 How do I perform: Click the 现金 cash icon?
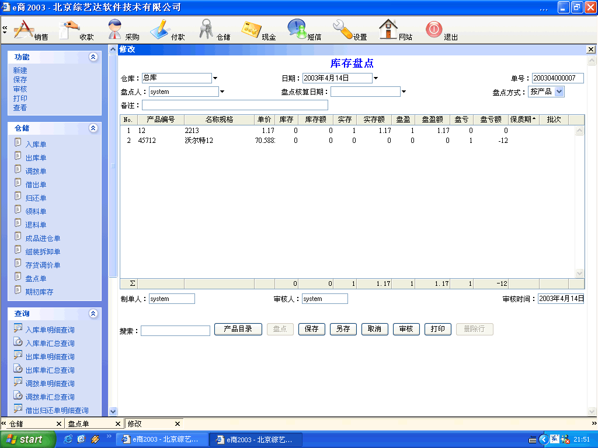(252, 29)
